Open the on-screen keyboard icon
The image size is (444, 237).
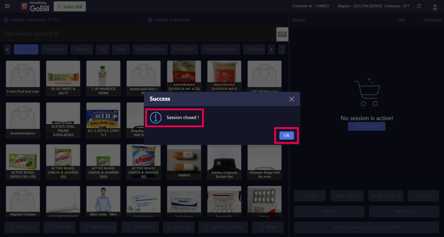[x=282, y=34]
